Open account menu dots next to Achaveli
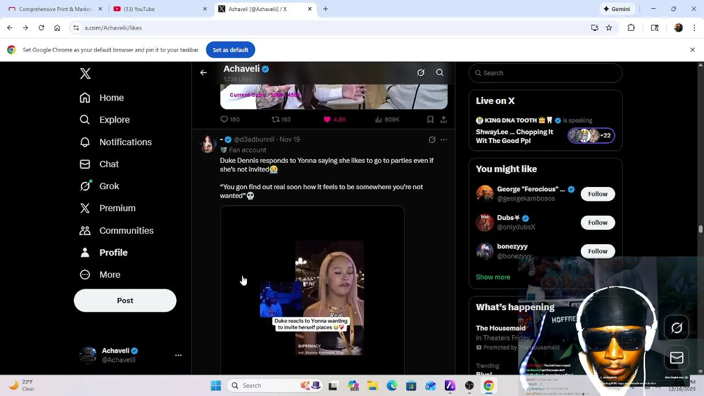 (x=178, y=355)
